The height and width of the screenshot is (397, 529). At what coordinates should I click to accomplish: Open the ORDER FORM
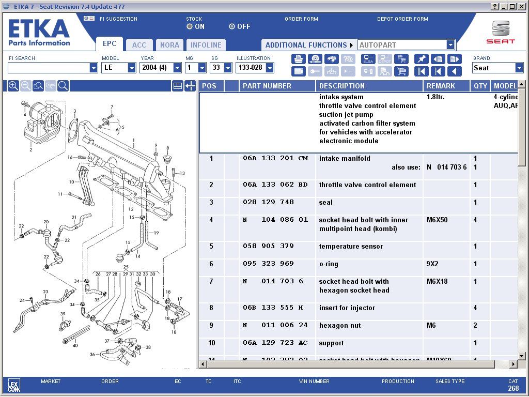tap(301, 19)
